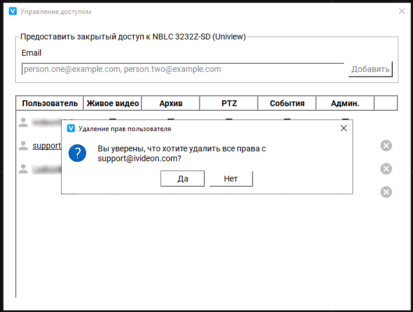Screen dimensions: 413x312
Task: Remove the support user with X icon
Action: pyautogui.click(x=386, y=146)
